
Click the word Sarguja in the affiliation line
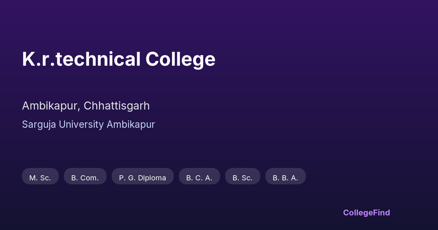39,124
